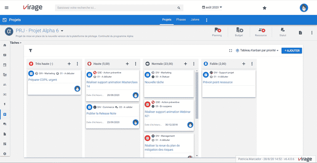Open the home icon in left sidebar

(5, 45)
